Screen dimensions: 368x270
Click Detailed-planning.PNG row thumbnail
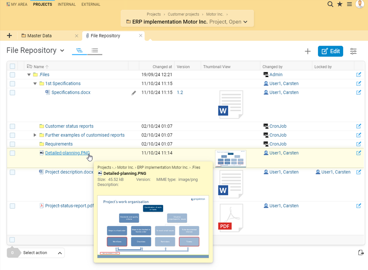[x=230, y=158]
